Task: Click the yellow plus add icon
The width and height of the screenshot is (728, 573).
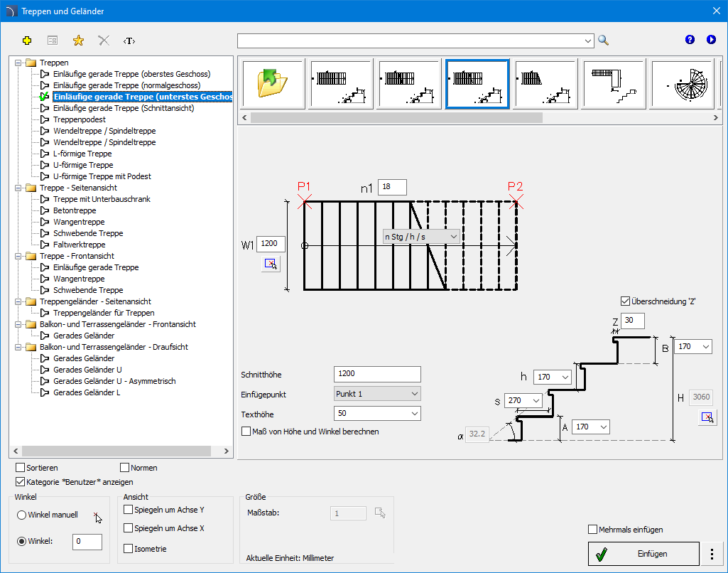Action: coord(27,41)
